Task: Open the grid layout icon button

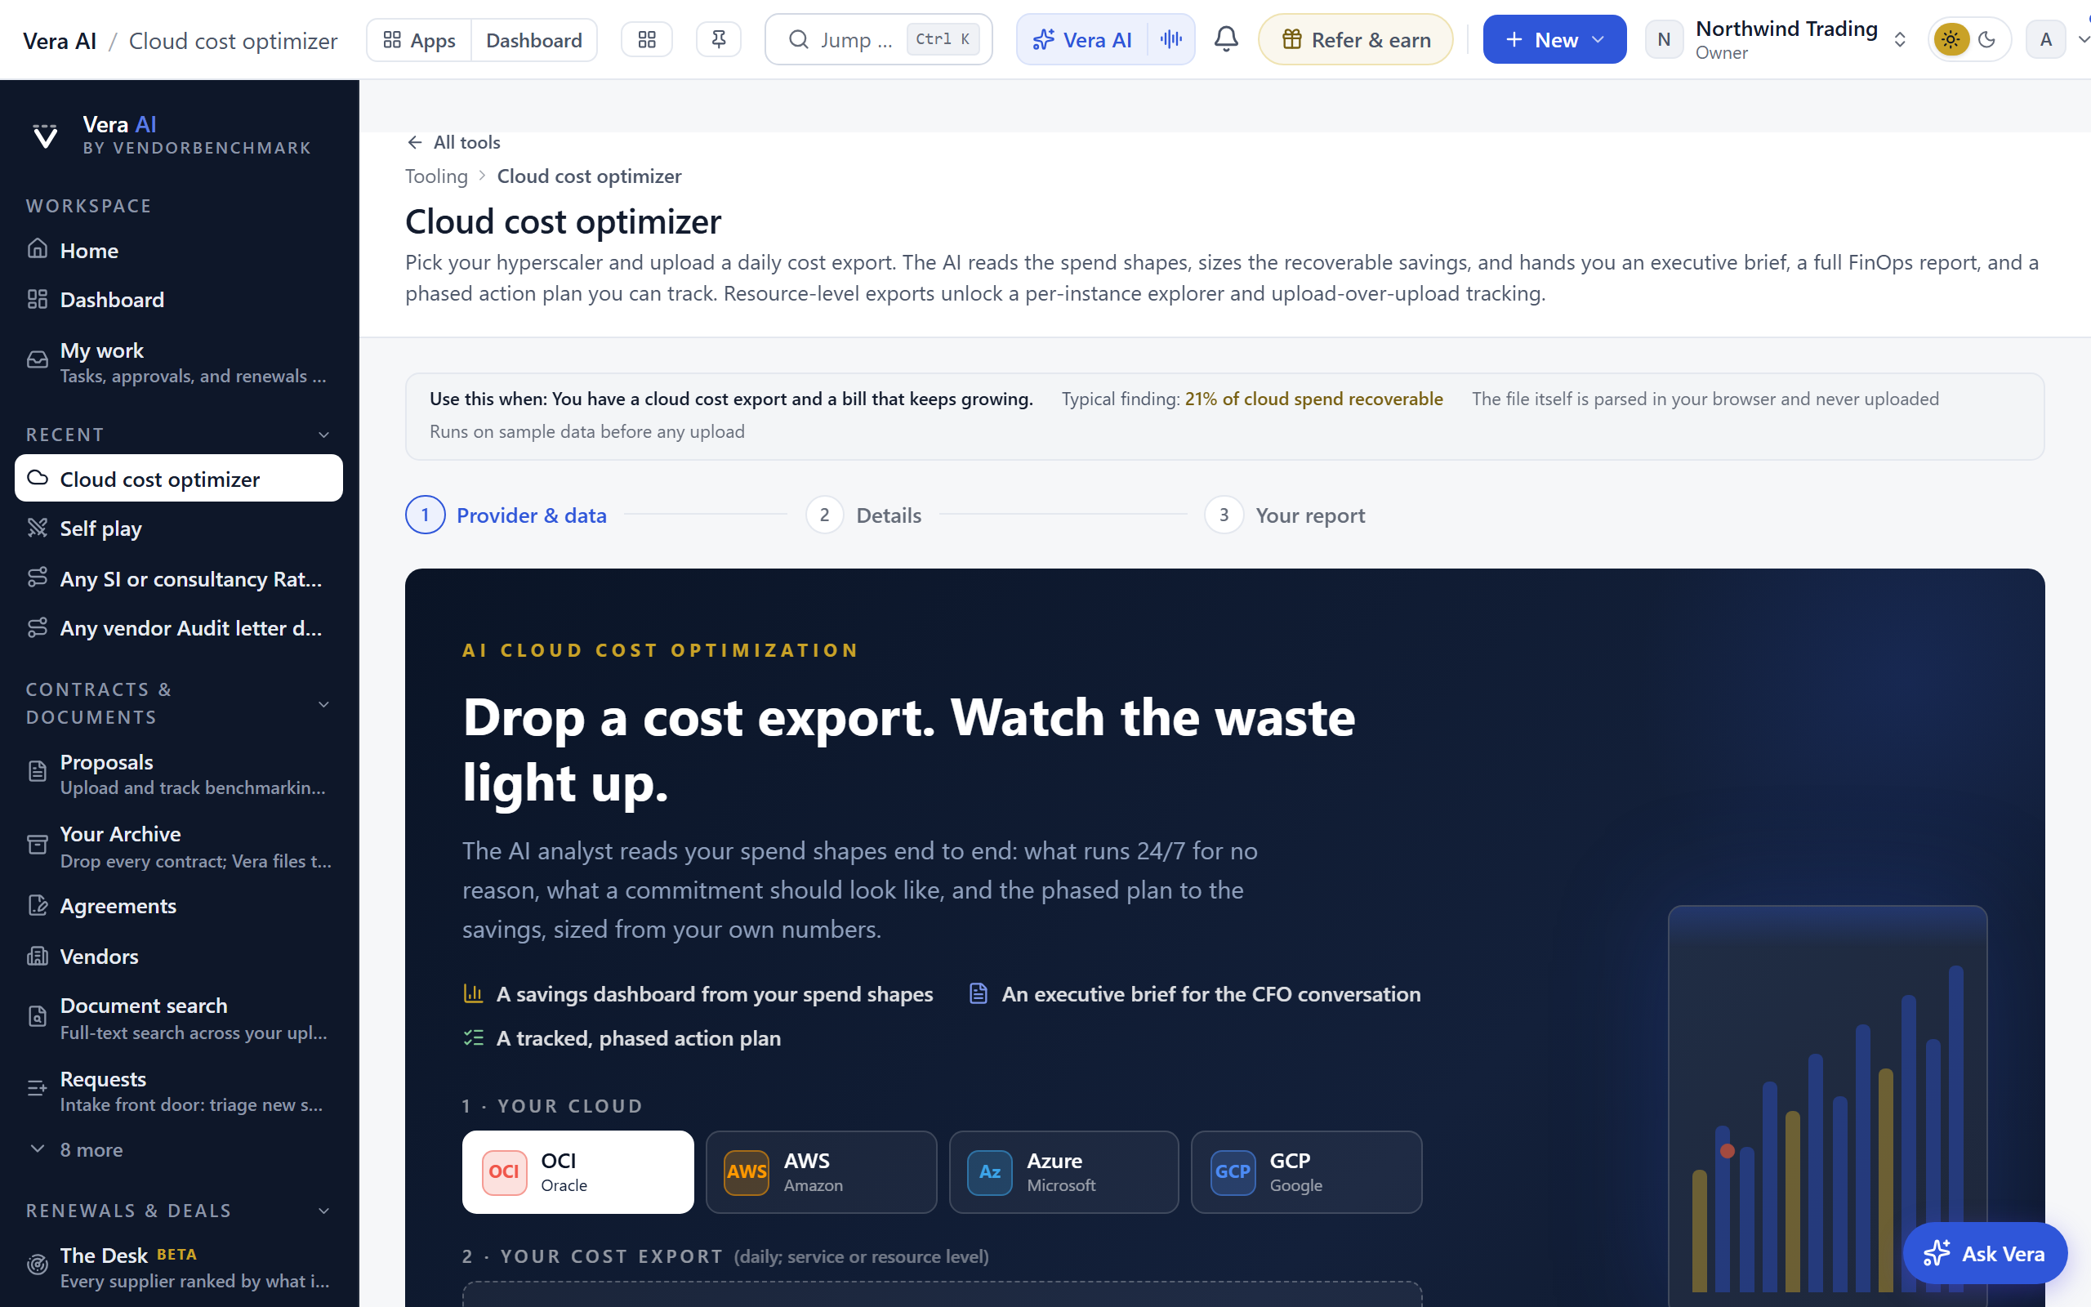Action: 646,40
